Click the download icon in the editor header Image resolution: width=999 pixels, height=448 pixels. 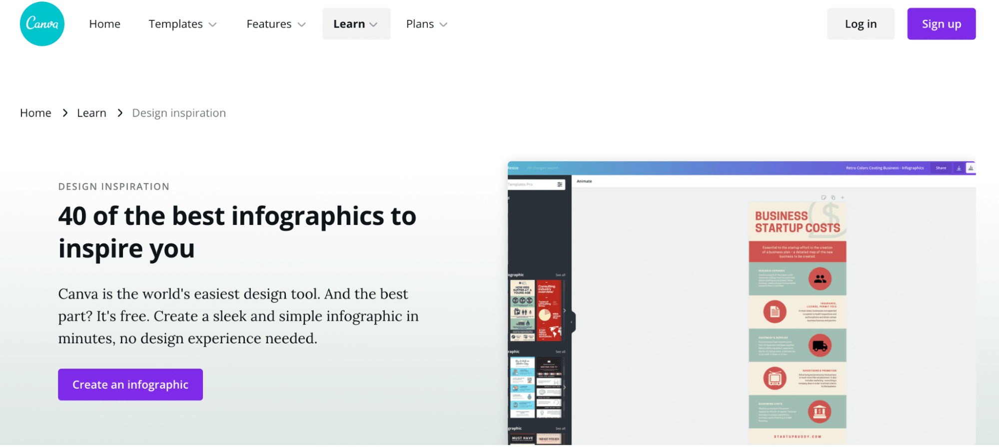(959, 168)
